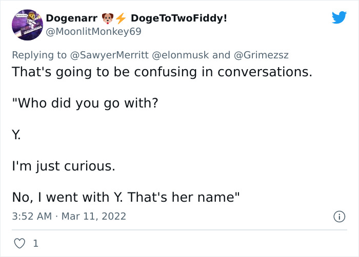Click the 'Replying to' label

[x=39, y=55]
